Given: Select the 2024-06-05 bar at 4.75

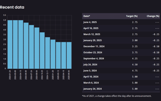Looking at the screenshot, I should 26,46.
